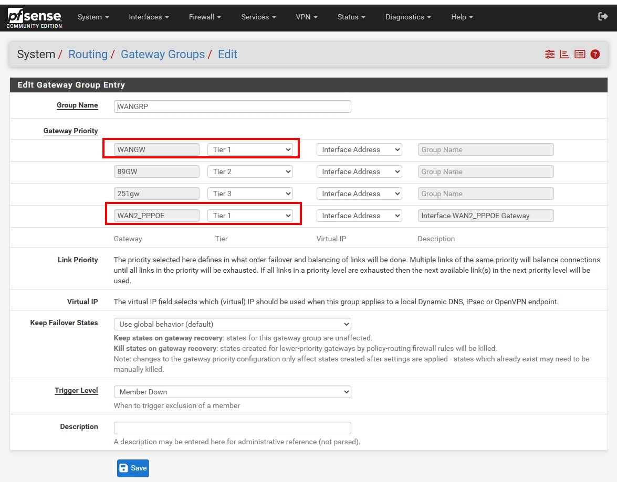Viewport: 617px width, 482px height.
Task: Open the Diagnostics menu
Action: pos(407,17)
